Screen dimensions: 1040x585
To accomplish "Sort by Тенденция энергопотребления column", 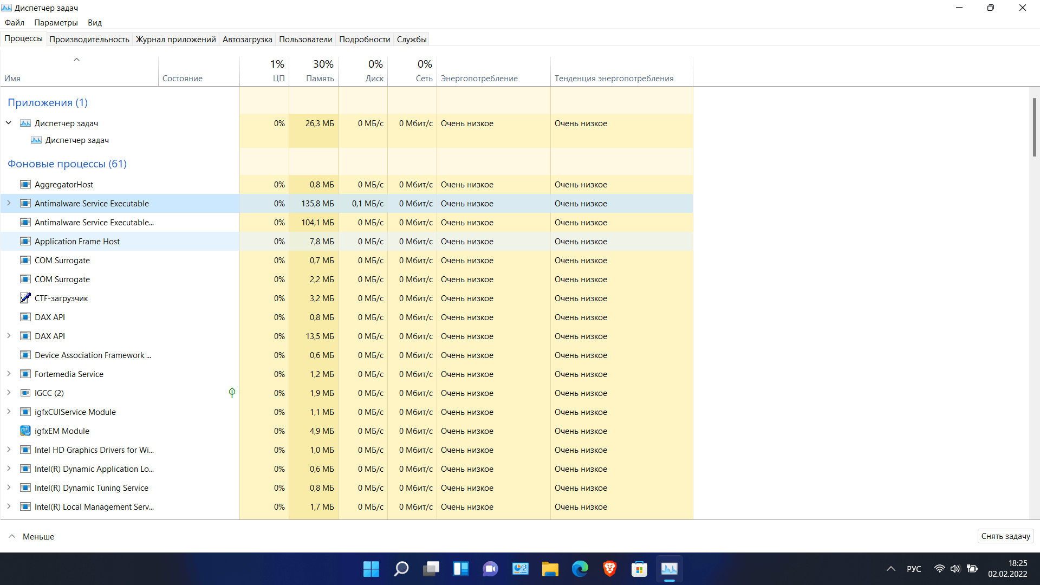I will tap(622, 71).
